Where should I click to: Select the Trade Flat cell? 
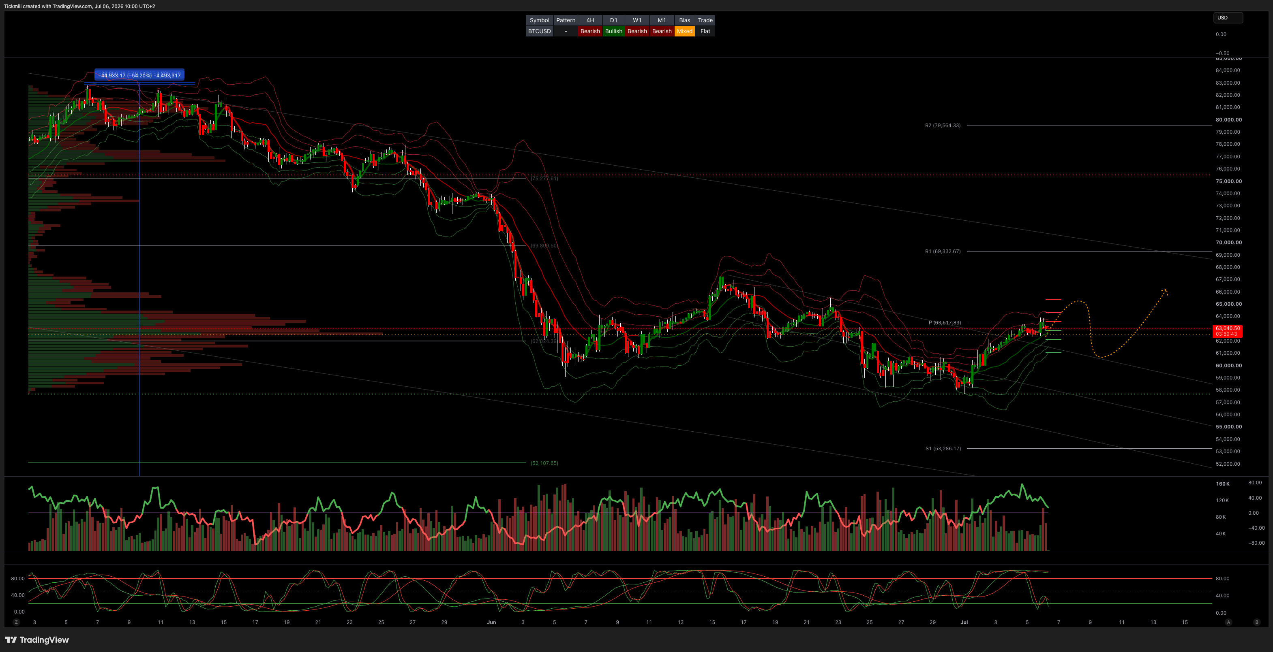pyautogui.click(x=705, y=31)
